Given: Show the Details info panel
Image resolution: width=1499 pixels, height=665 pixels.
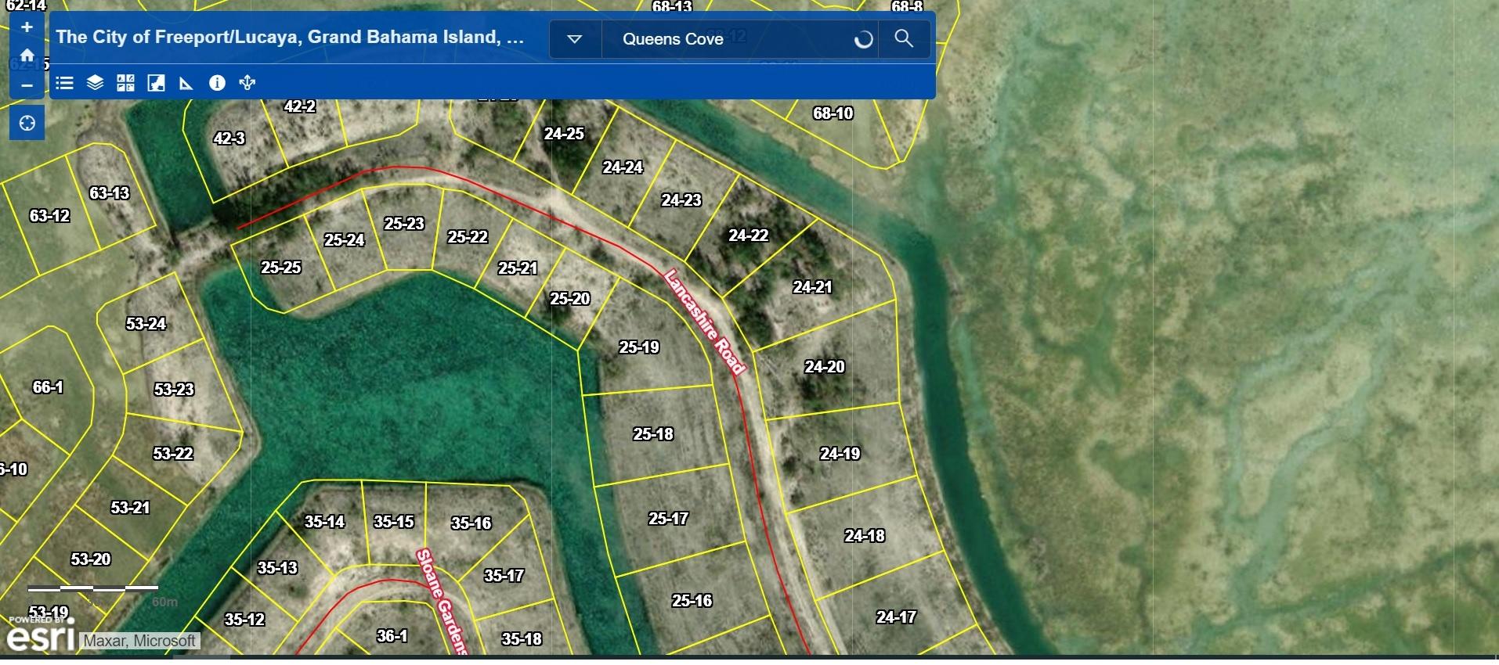Looking at the screenshot, I should click(x=217, y=83).
